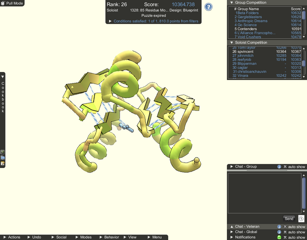
Task: Click the Pull Mode hand icon
Action: pyautogui.click(x=3, y=3)
